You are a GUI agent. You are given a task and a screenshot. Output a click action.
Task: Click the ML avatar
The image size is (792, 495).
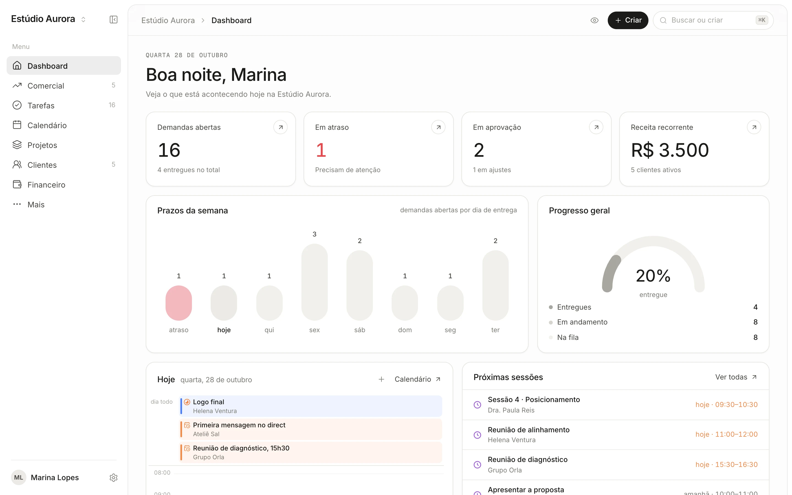coord(19,478)
